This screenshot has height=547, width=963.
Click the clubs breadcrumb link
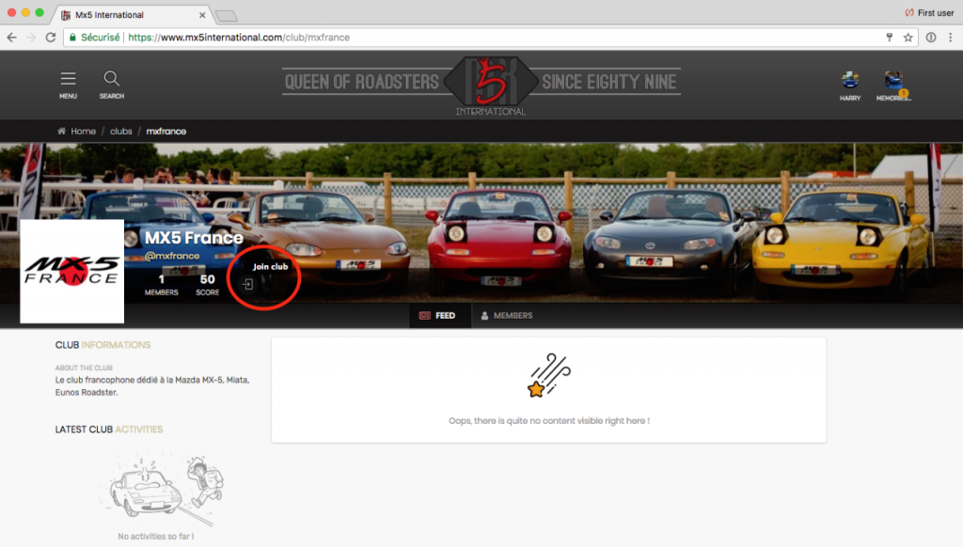pos(121,132)
